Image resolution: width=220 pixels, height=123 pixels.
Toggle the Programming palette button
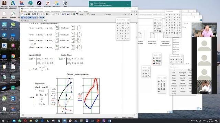coord(38,17)
